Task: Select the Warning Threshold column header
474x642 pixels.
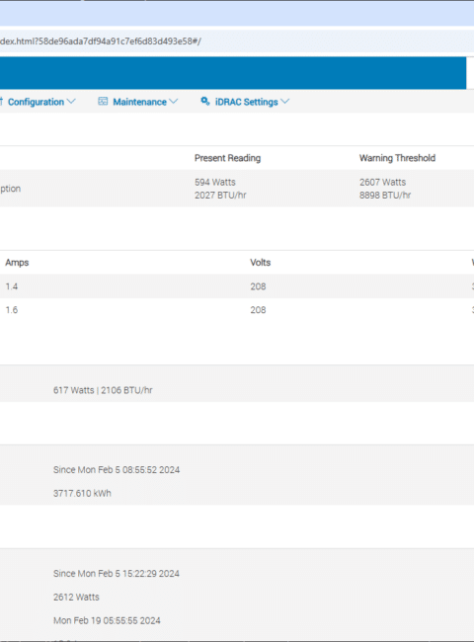Action: click(397, 158)
